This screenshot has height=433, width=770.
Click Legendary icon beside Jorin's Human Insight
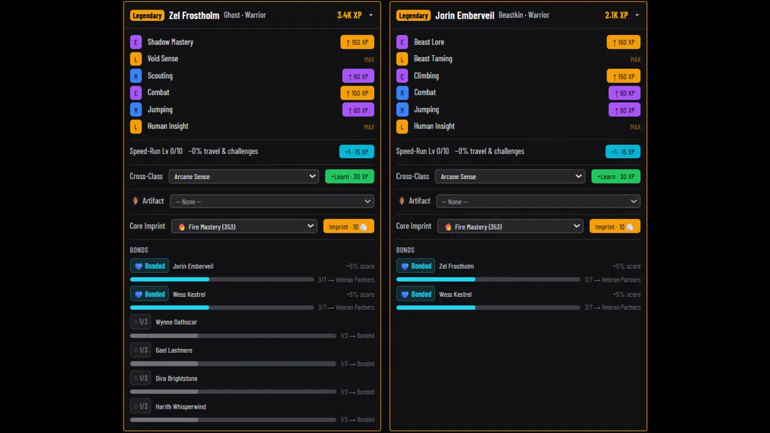pos(402,126)
